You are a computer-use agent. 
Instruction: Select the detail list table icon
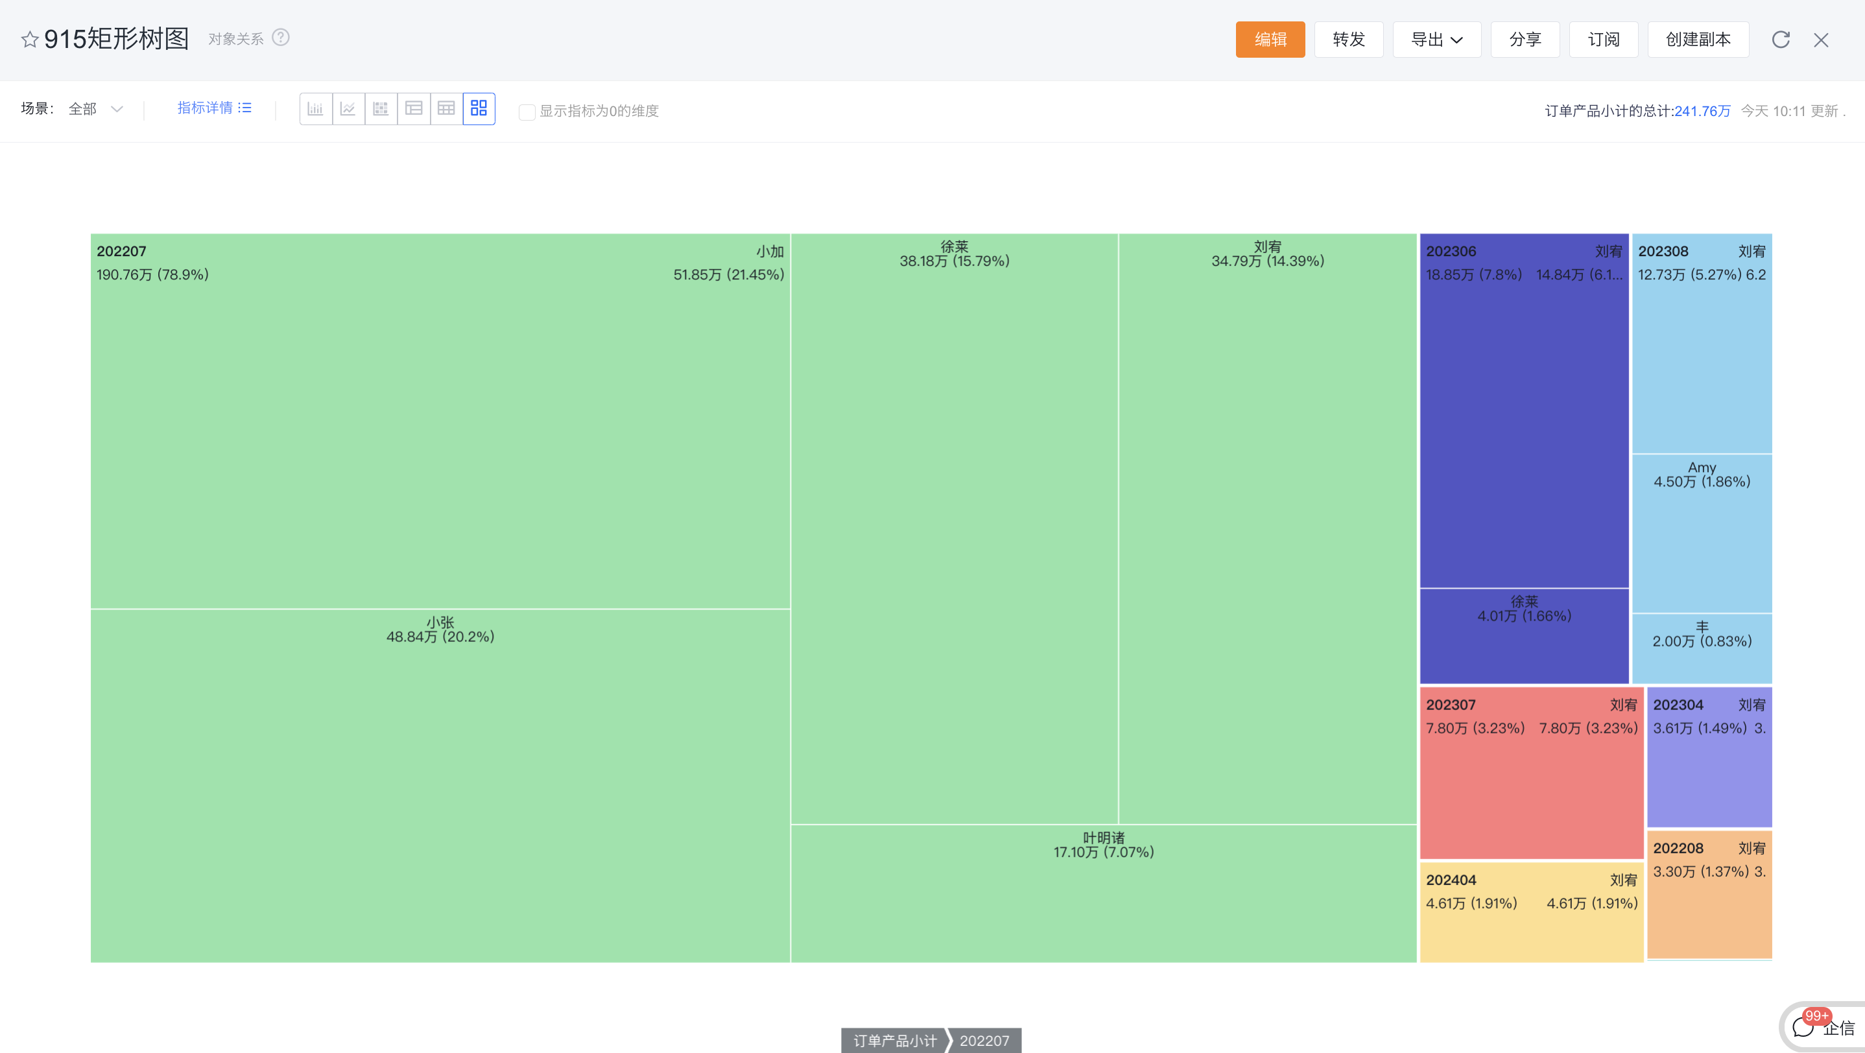413,108
